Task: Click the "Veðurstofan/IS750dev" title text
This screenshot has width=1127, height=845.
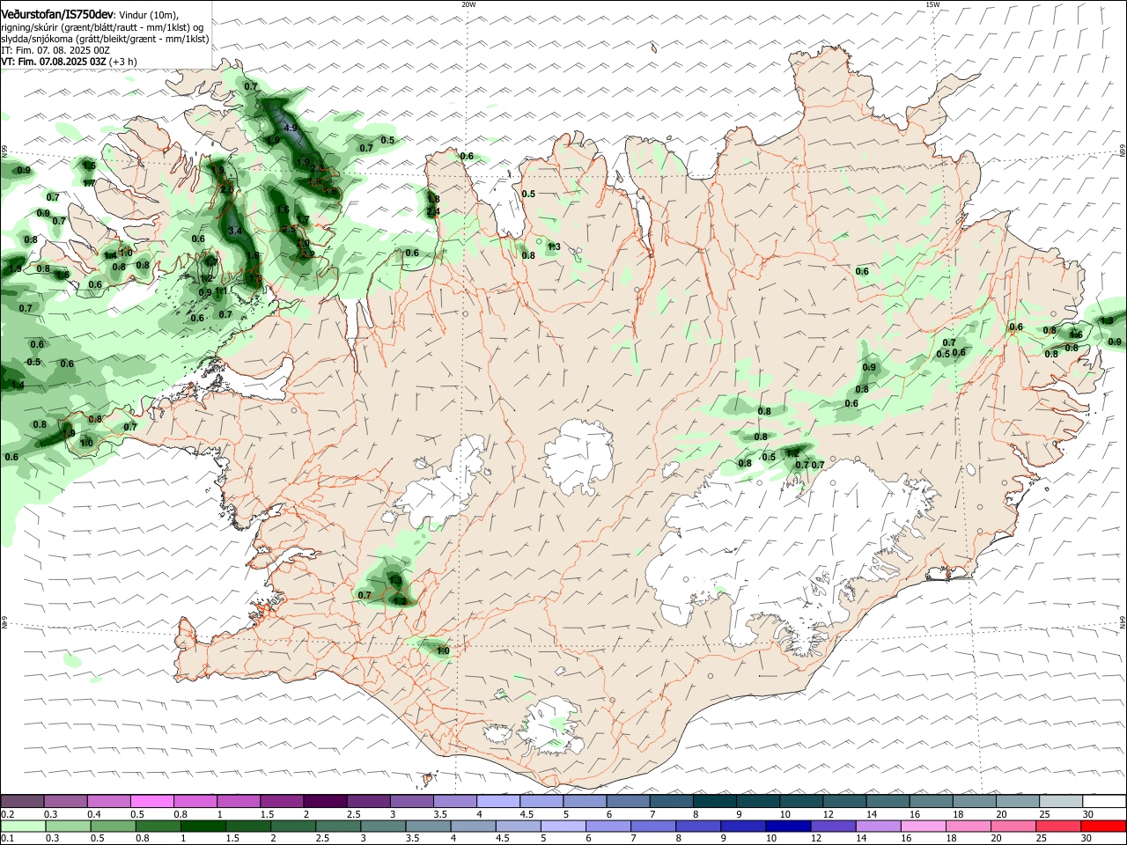Action: pos(57,14)
